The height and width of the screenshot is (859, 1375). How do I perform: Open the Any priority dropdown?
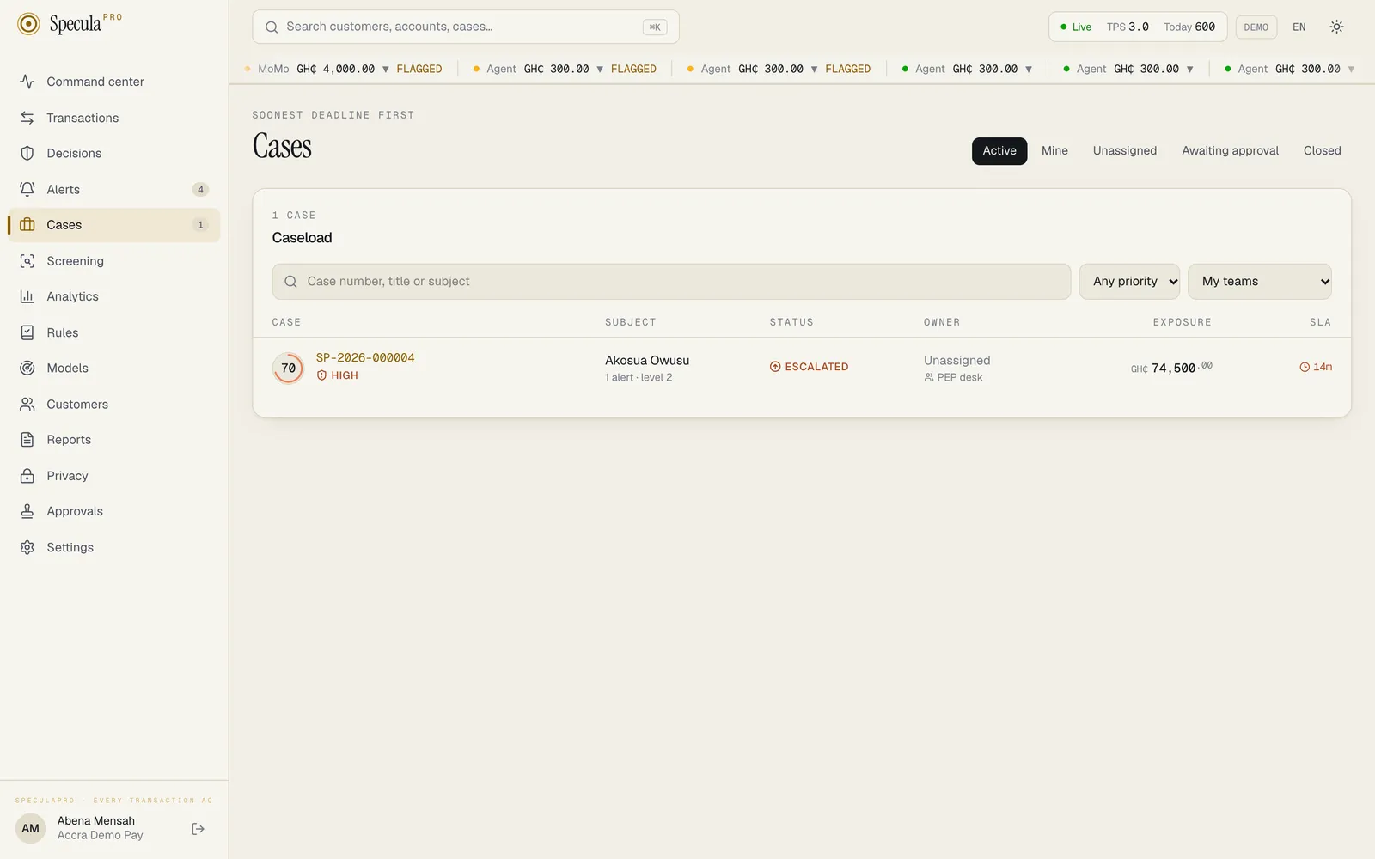point(1129,282)
